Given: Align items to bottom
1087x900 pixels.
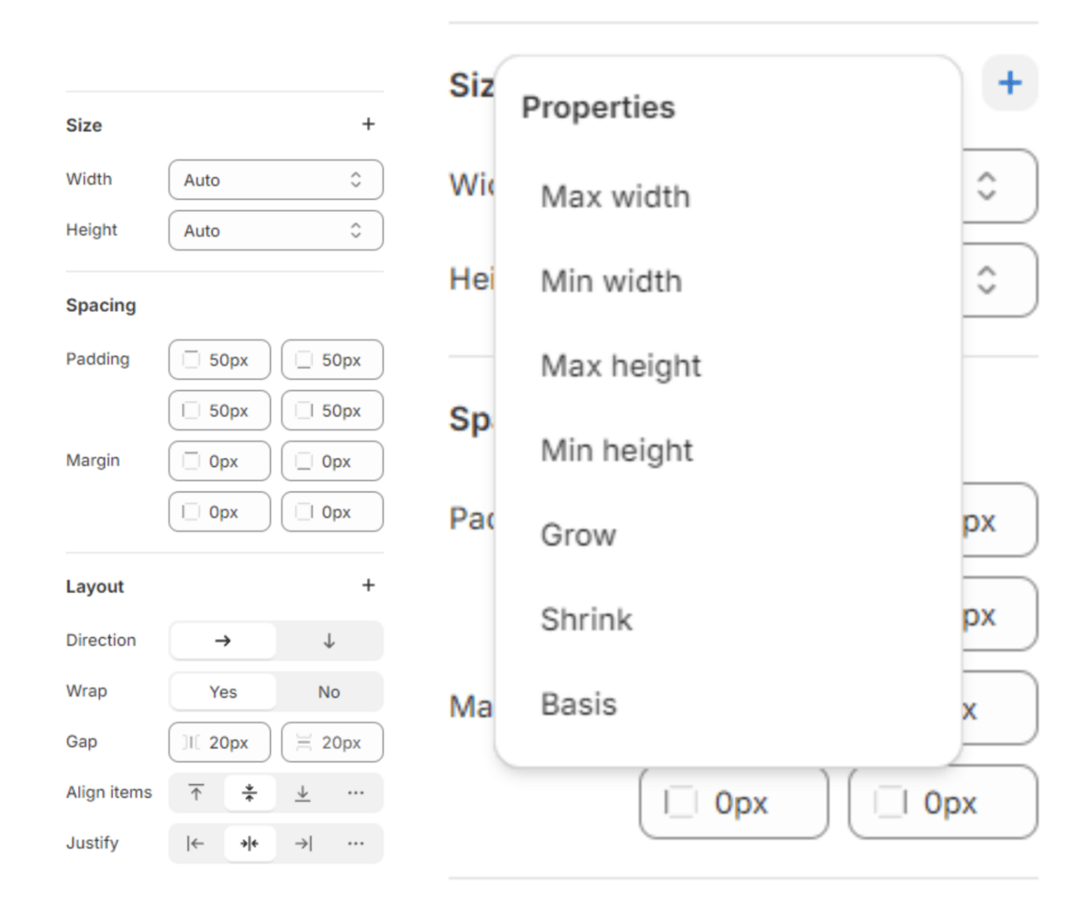Looking at the screenshot, I should point(303,792).
